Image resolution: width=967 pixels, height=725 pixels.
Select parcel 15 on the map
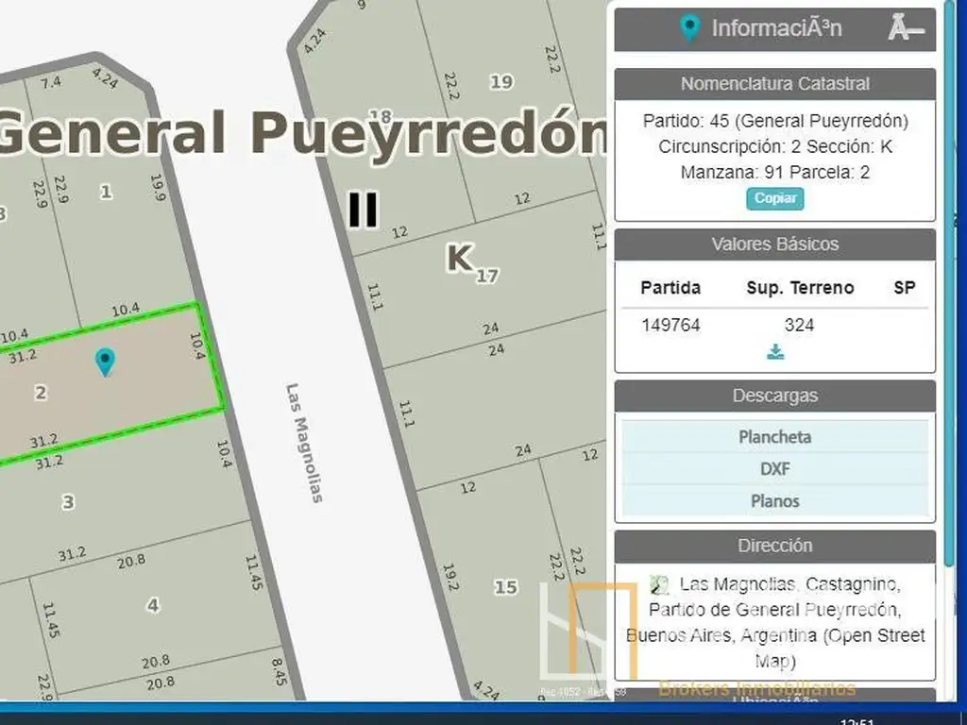(506, 587)
